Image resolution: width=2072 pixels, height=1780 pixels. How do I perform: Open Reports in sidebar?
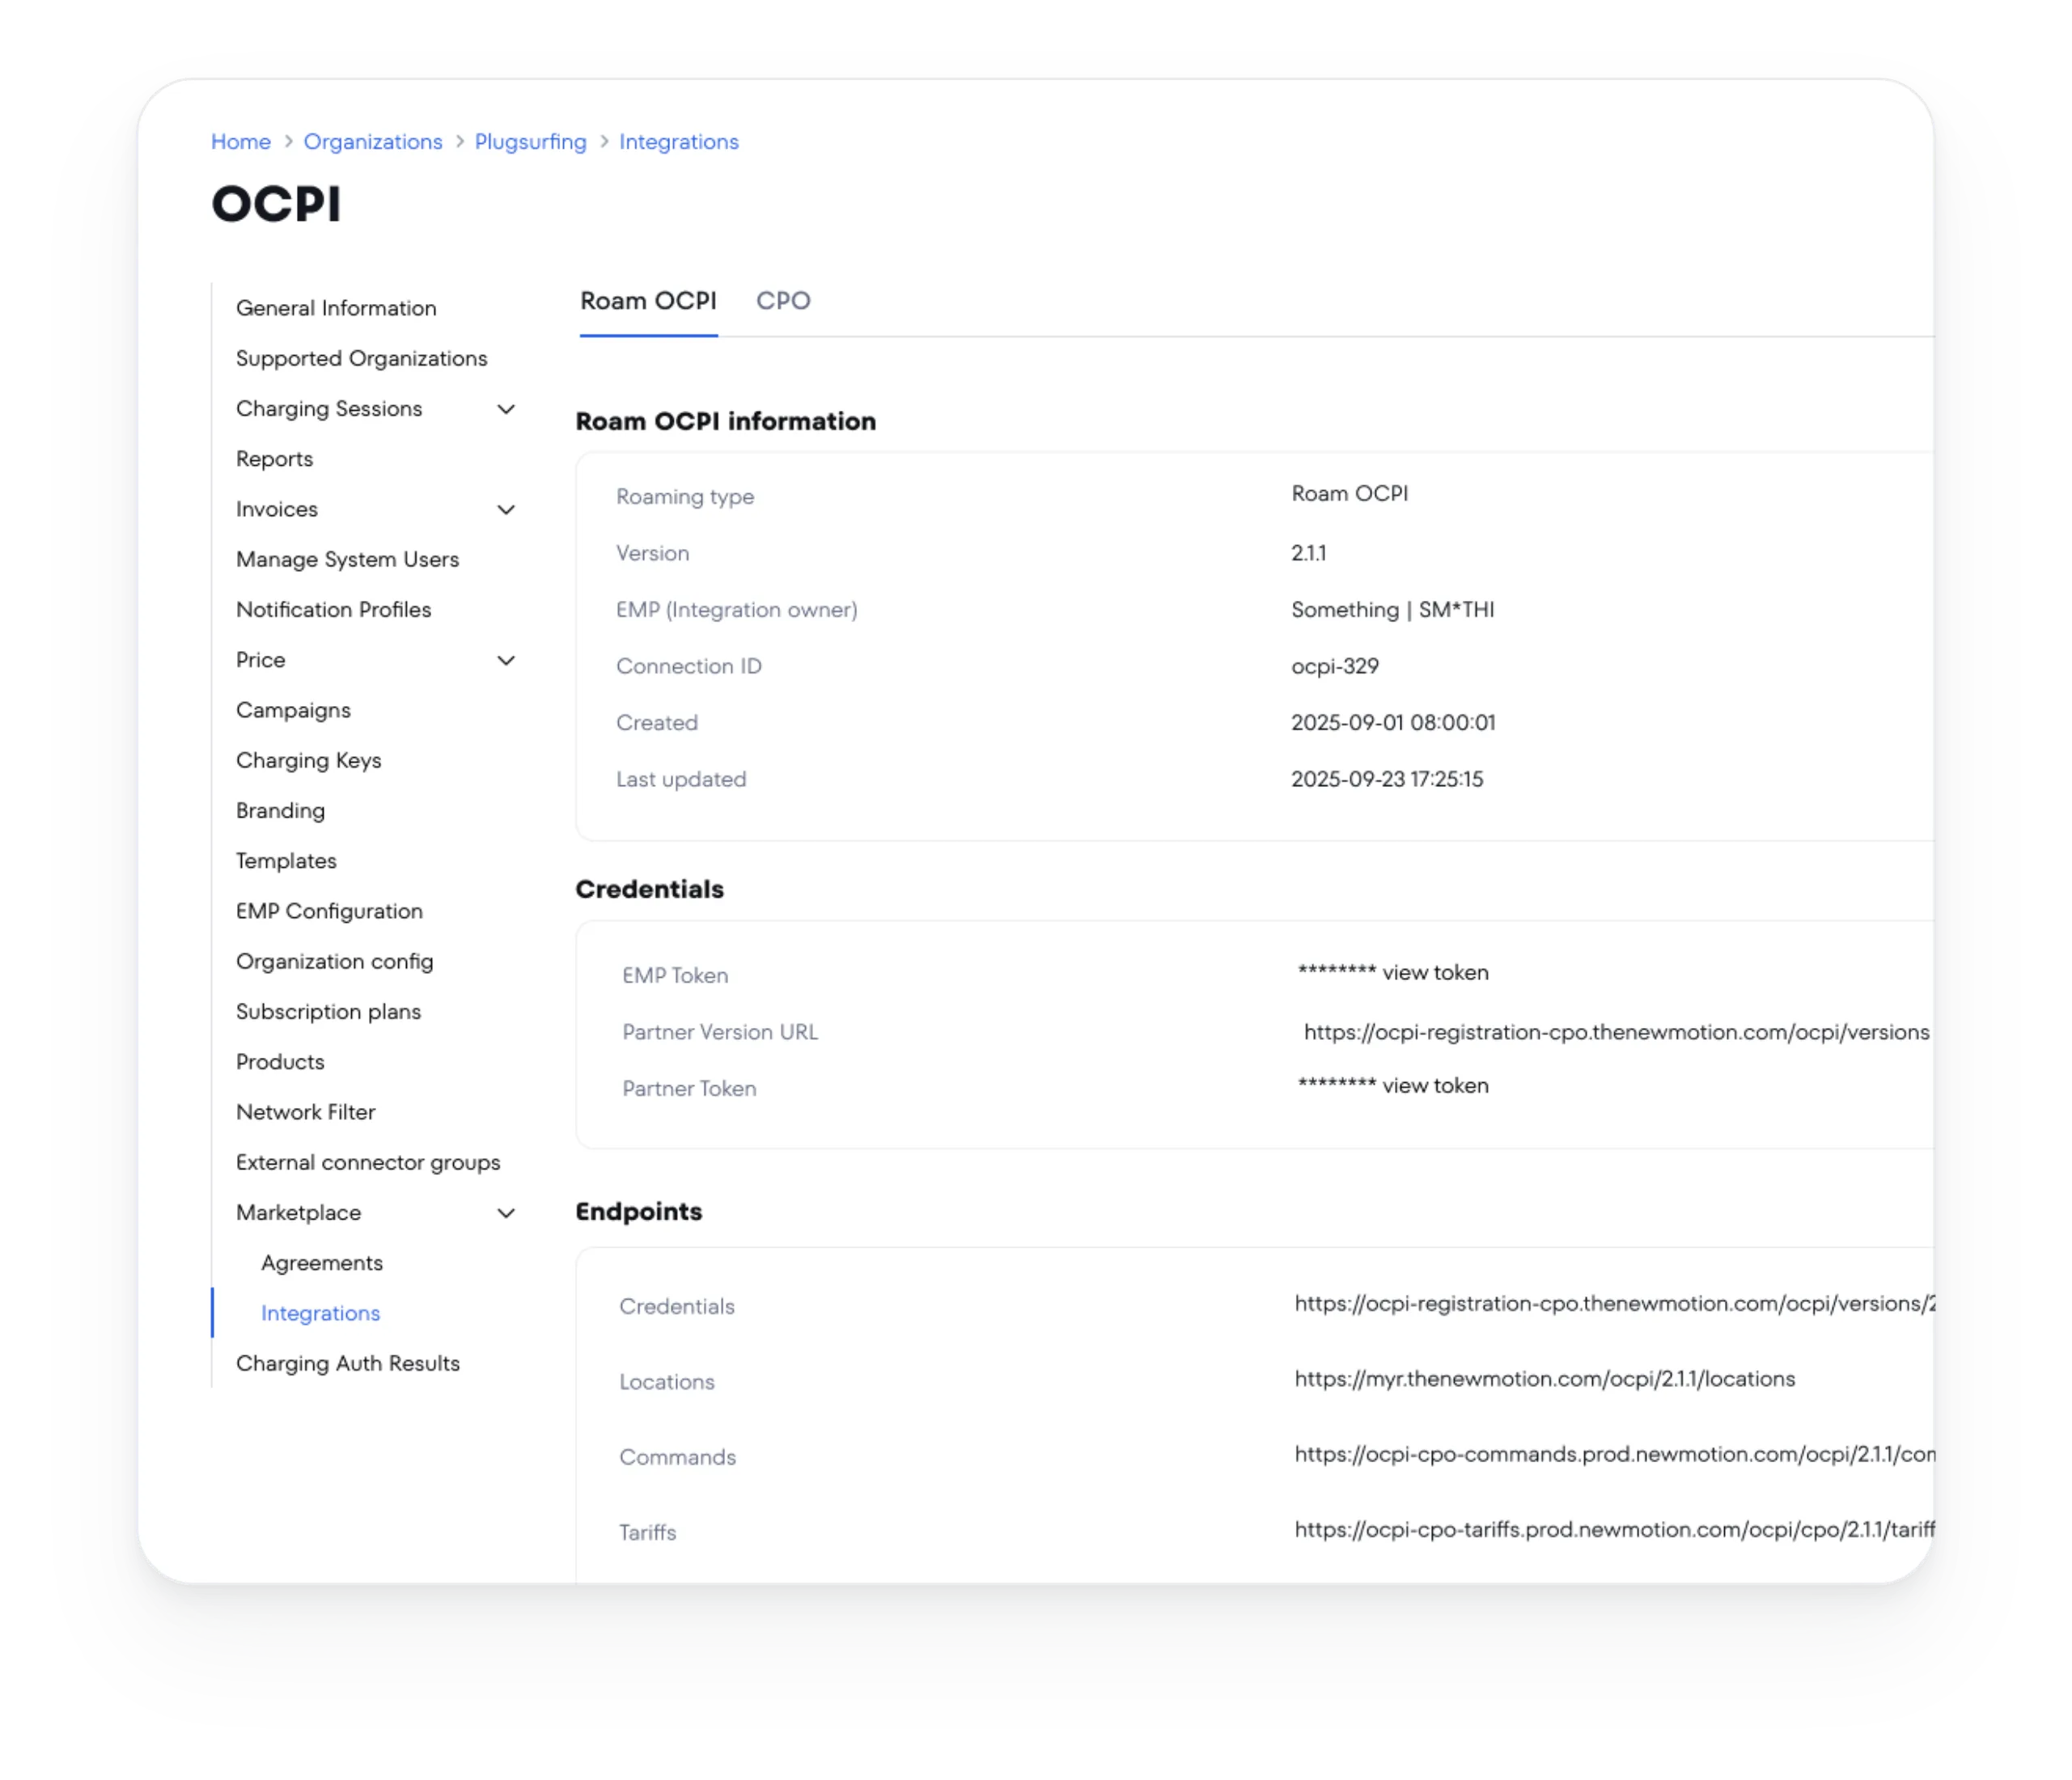[274, 459]
